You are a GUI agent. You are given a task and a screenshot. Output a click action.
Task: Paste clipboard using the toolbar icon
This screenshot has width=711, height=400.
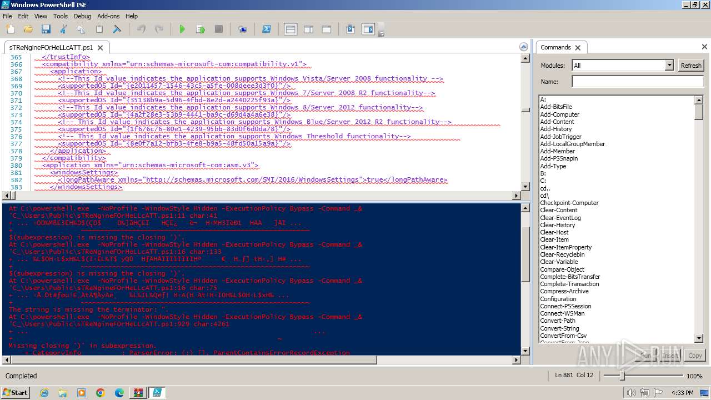(99, 29)
